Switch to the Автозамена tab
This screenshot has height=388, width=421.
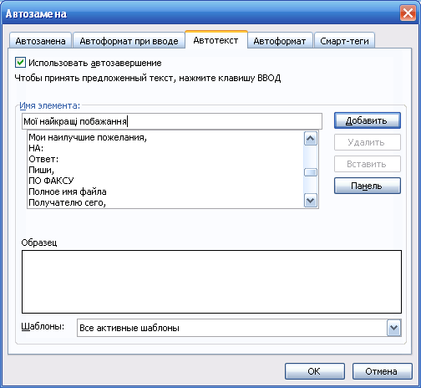click(40, 41)
